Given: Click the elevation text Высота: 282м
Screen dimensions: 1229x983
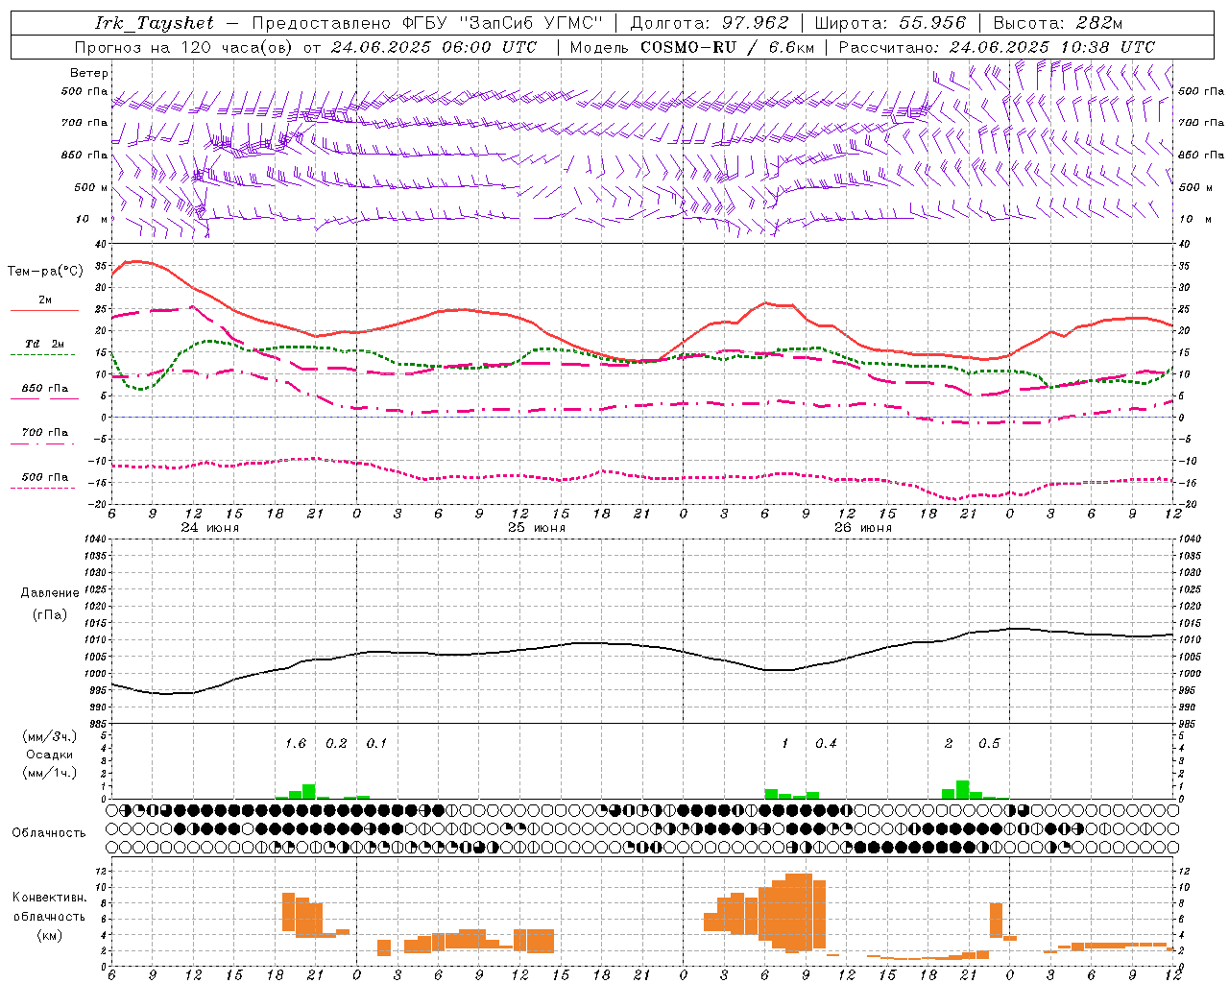Looking at the screenshot, I should click(1057, 23).
